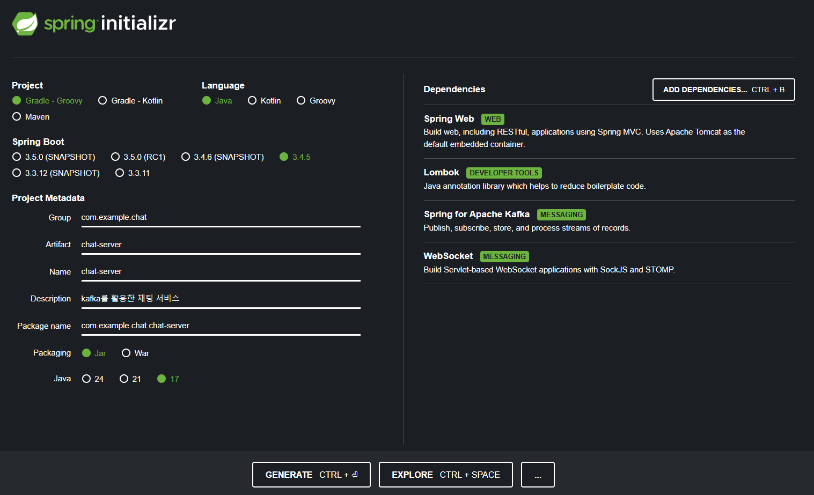Viewport: 814px width, 495px height.
Task: Click WebSocket description about SockJS and STOMP
Action: click(x=549, y=270)
